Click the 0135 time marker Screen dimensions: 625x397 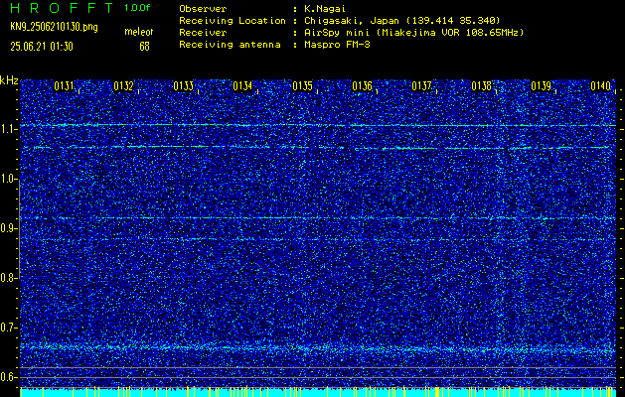302,86
